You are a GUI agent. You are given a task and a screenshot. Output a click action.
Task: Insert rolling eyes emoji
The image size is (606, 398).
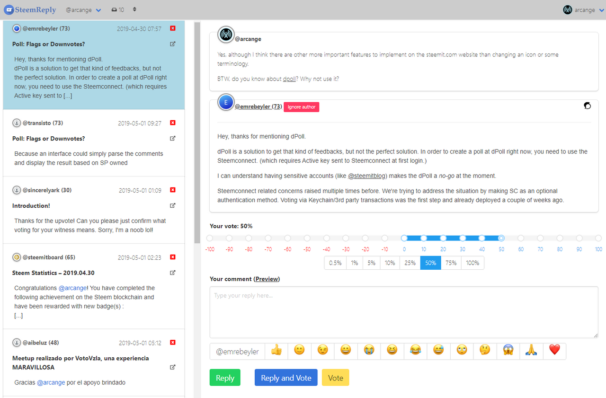pos(462,352)
